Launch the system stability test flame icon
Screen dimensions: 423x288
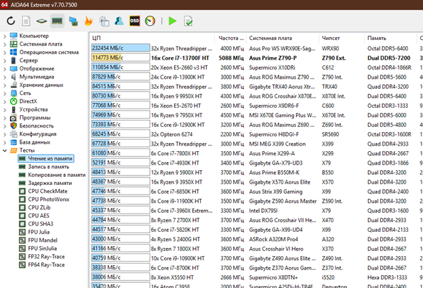tap(88, 21)
